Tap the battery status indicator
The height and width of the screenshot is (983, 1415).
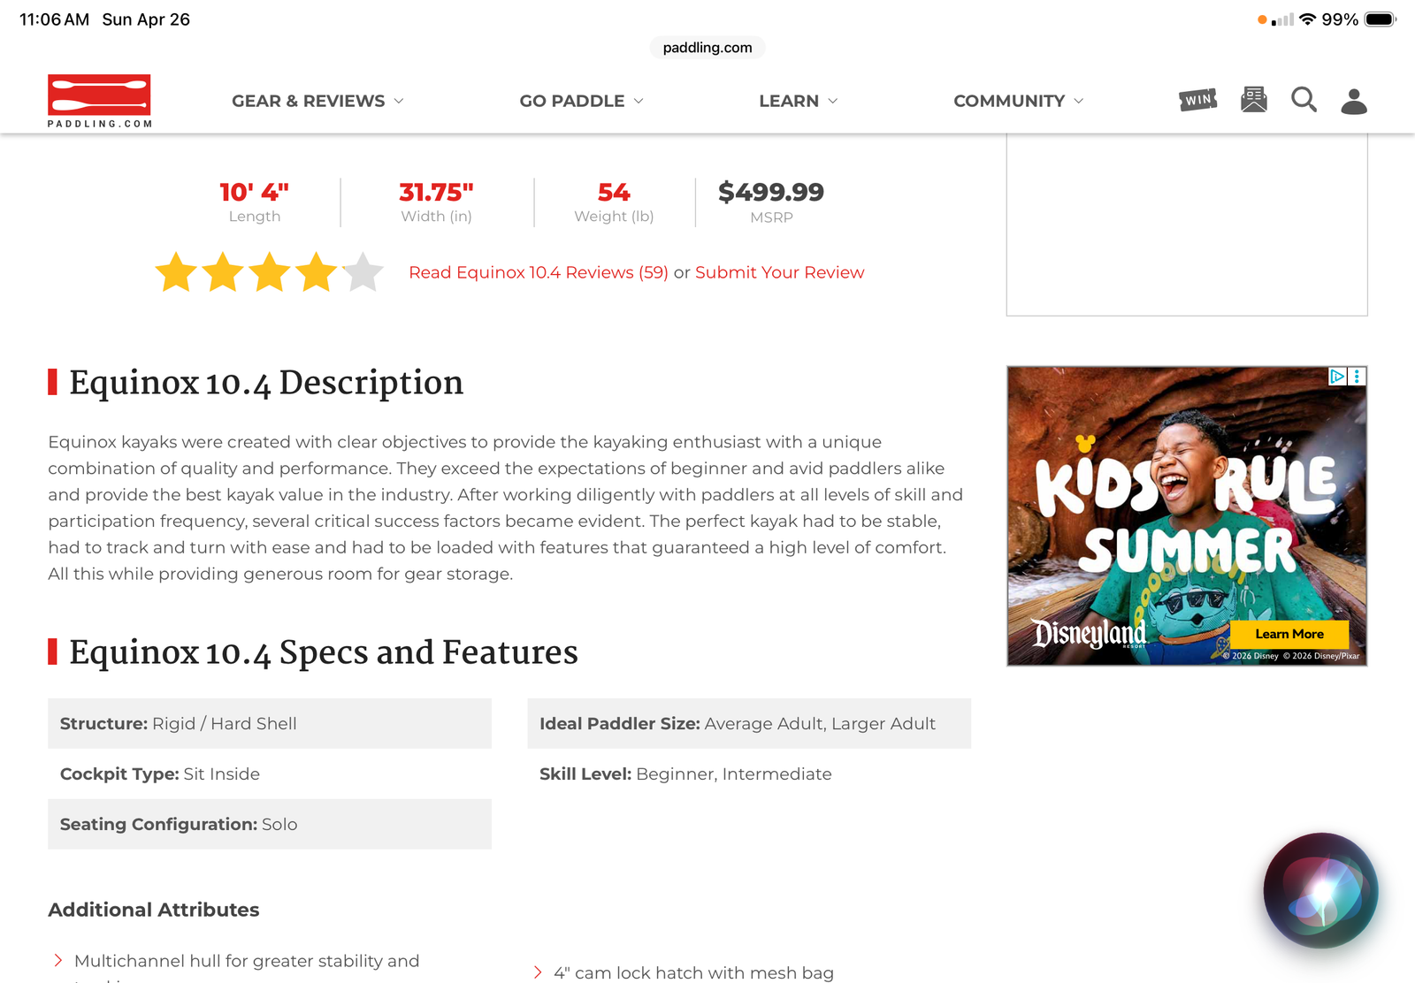coord(1380,19)
